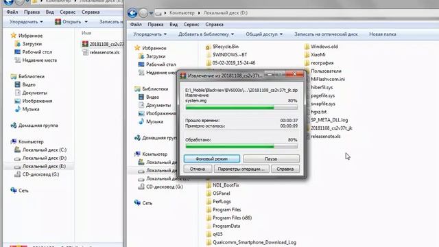Click the Forward arrow in the D: drive window

pos(143,13)
